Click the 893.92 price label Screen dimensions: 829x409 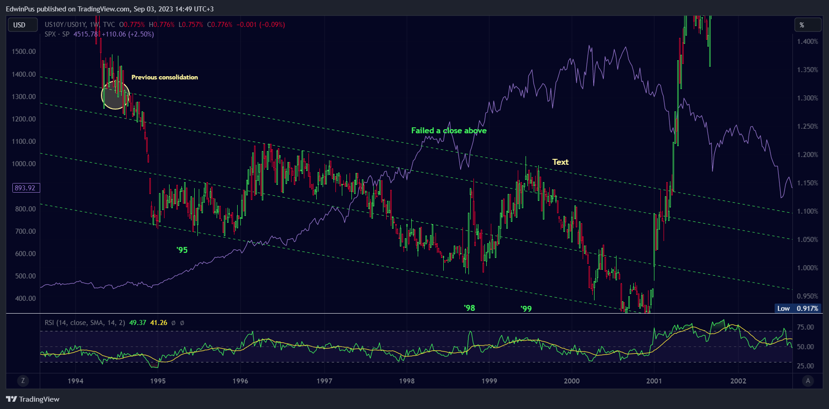(x=26, y=188)
